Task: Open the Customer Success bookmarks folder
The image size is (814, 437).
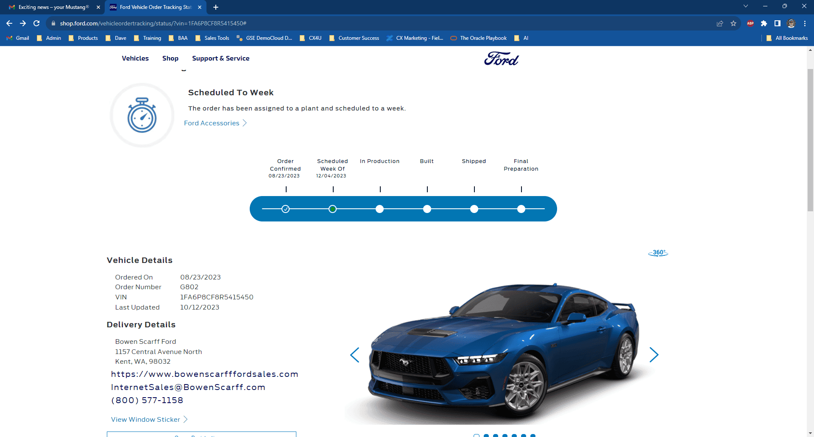Action: (x=354, y=38)
